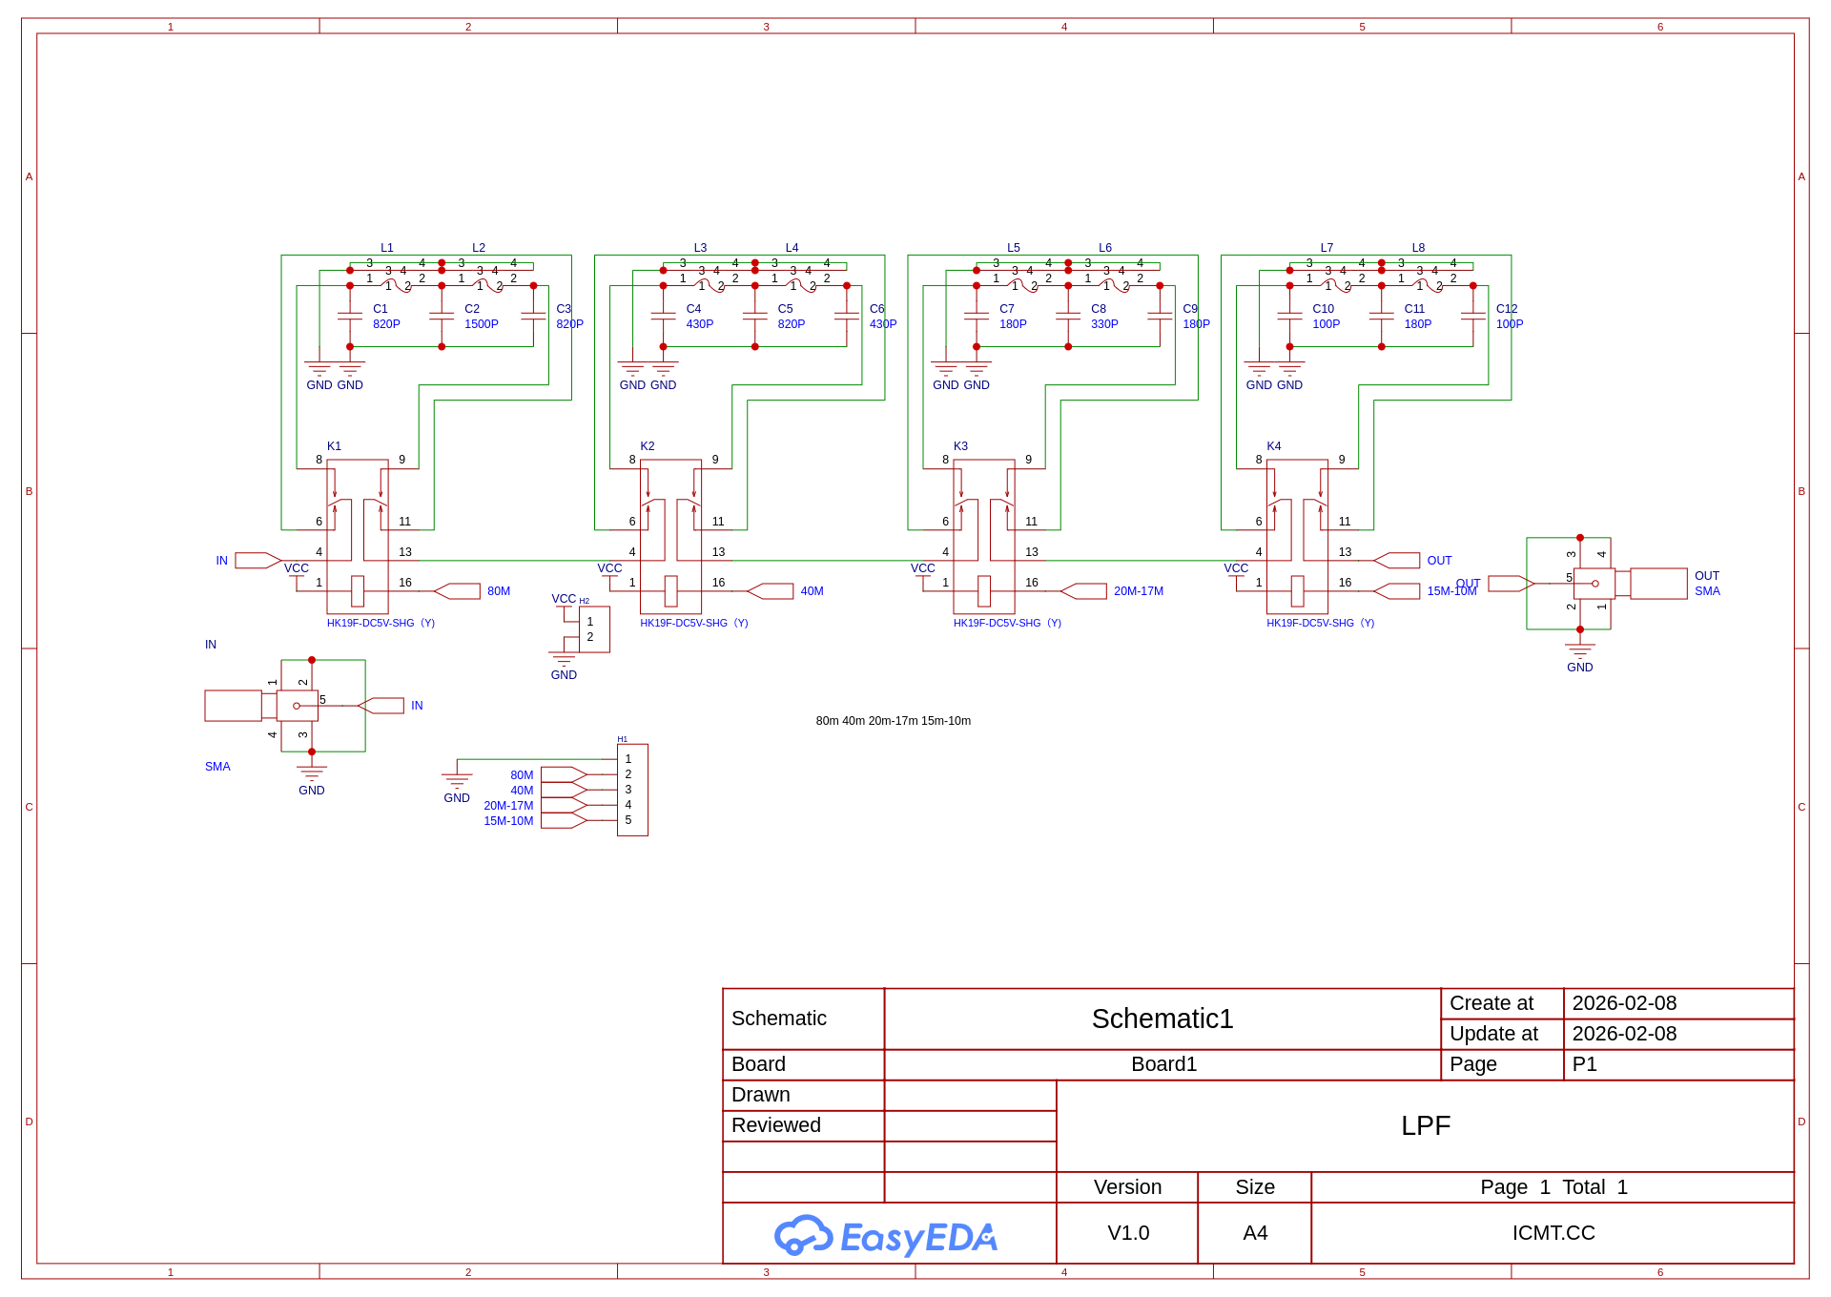Click the 'Create at' date 2026-02-08

pos(1624,1003)
